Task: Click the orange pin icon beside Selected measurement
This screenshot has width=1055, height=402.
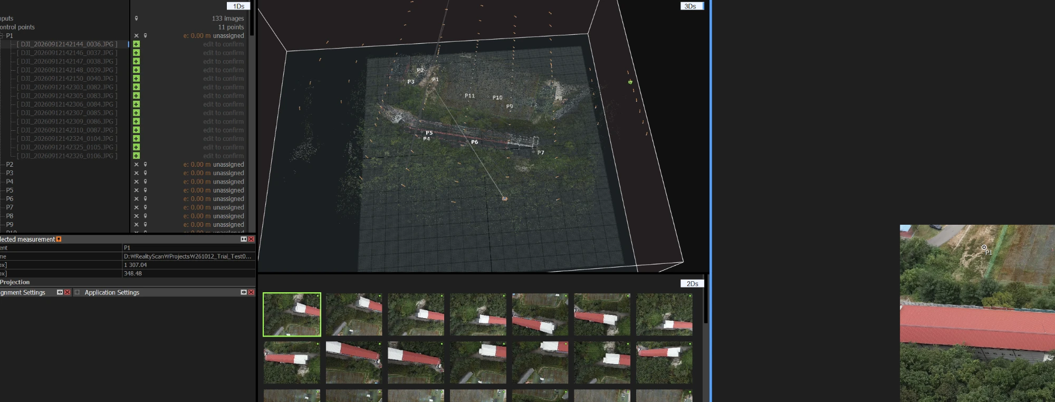Action: pyautogui.click(x=59, y=240)
